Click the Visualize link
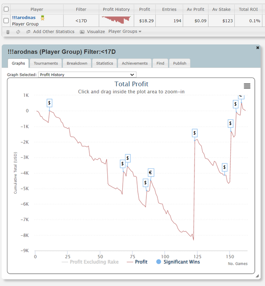 96,31
